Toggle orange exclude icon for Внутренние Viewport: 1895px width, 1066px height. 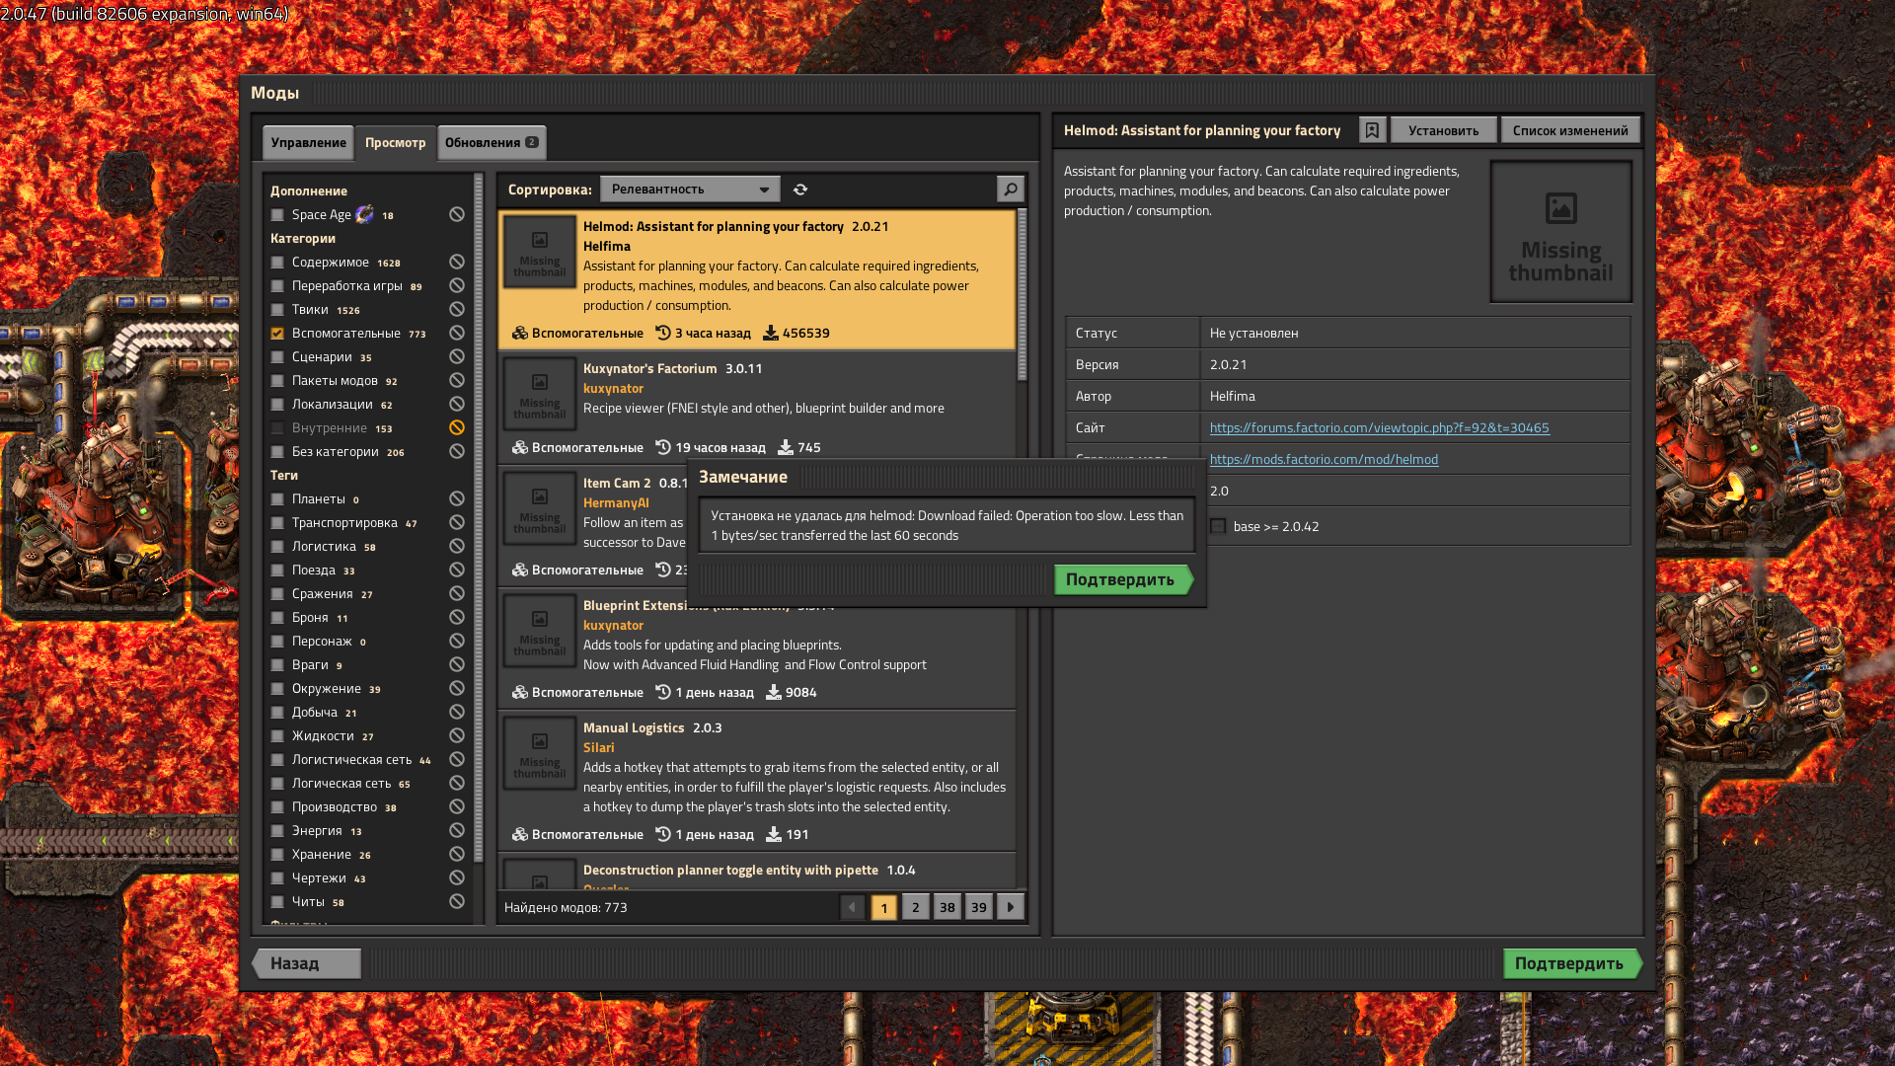tap(457, 427)
